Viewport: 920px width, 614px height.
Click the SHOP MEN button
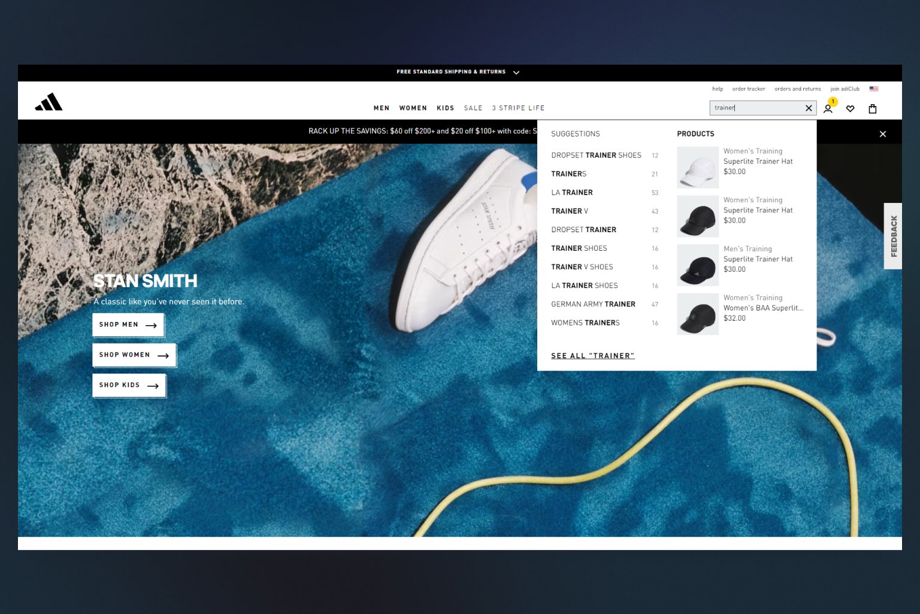[128, 324]
